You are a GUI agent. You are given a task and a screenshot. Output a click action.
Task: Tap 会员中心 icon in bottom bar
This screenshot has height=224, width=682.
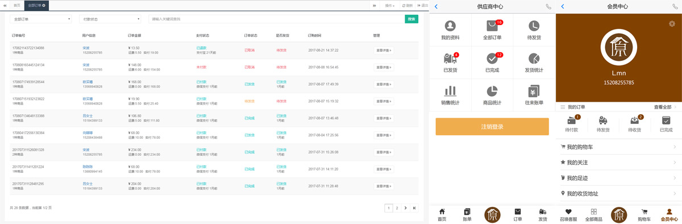[x=669, y=214]
